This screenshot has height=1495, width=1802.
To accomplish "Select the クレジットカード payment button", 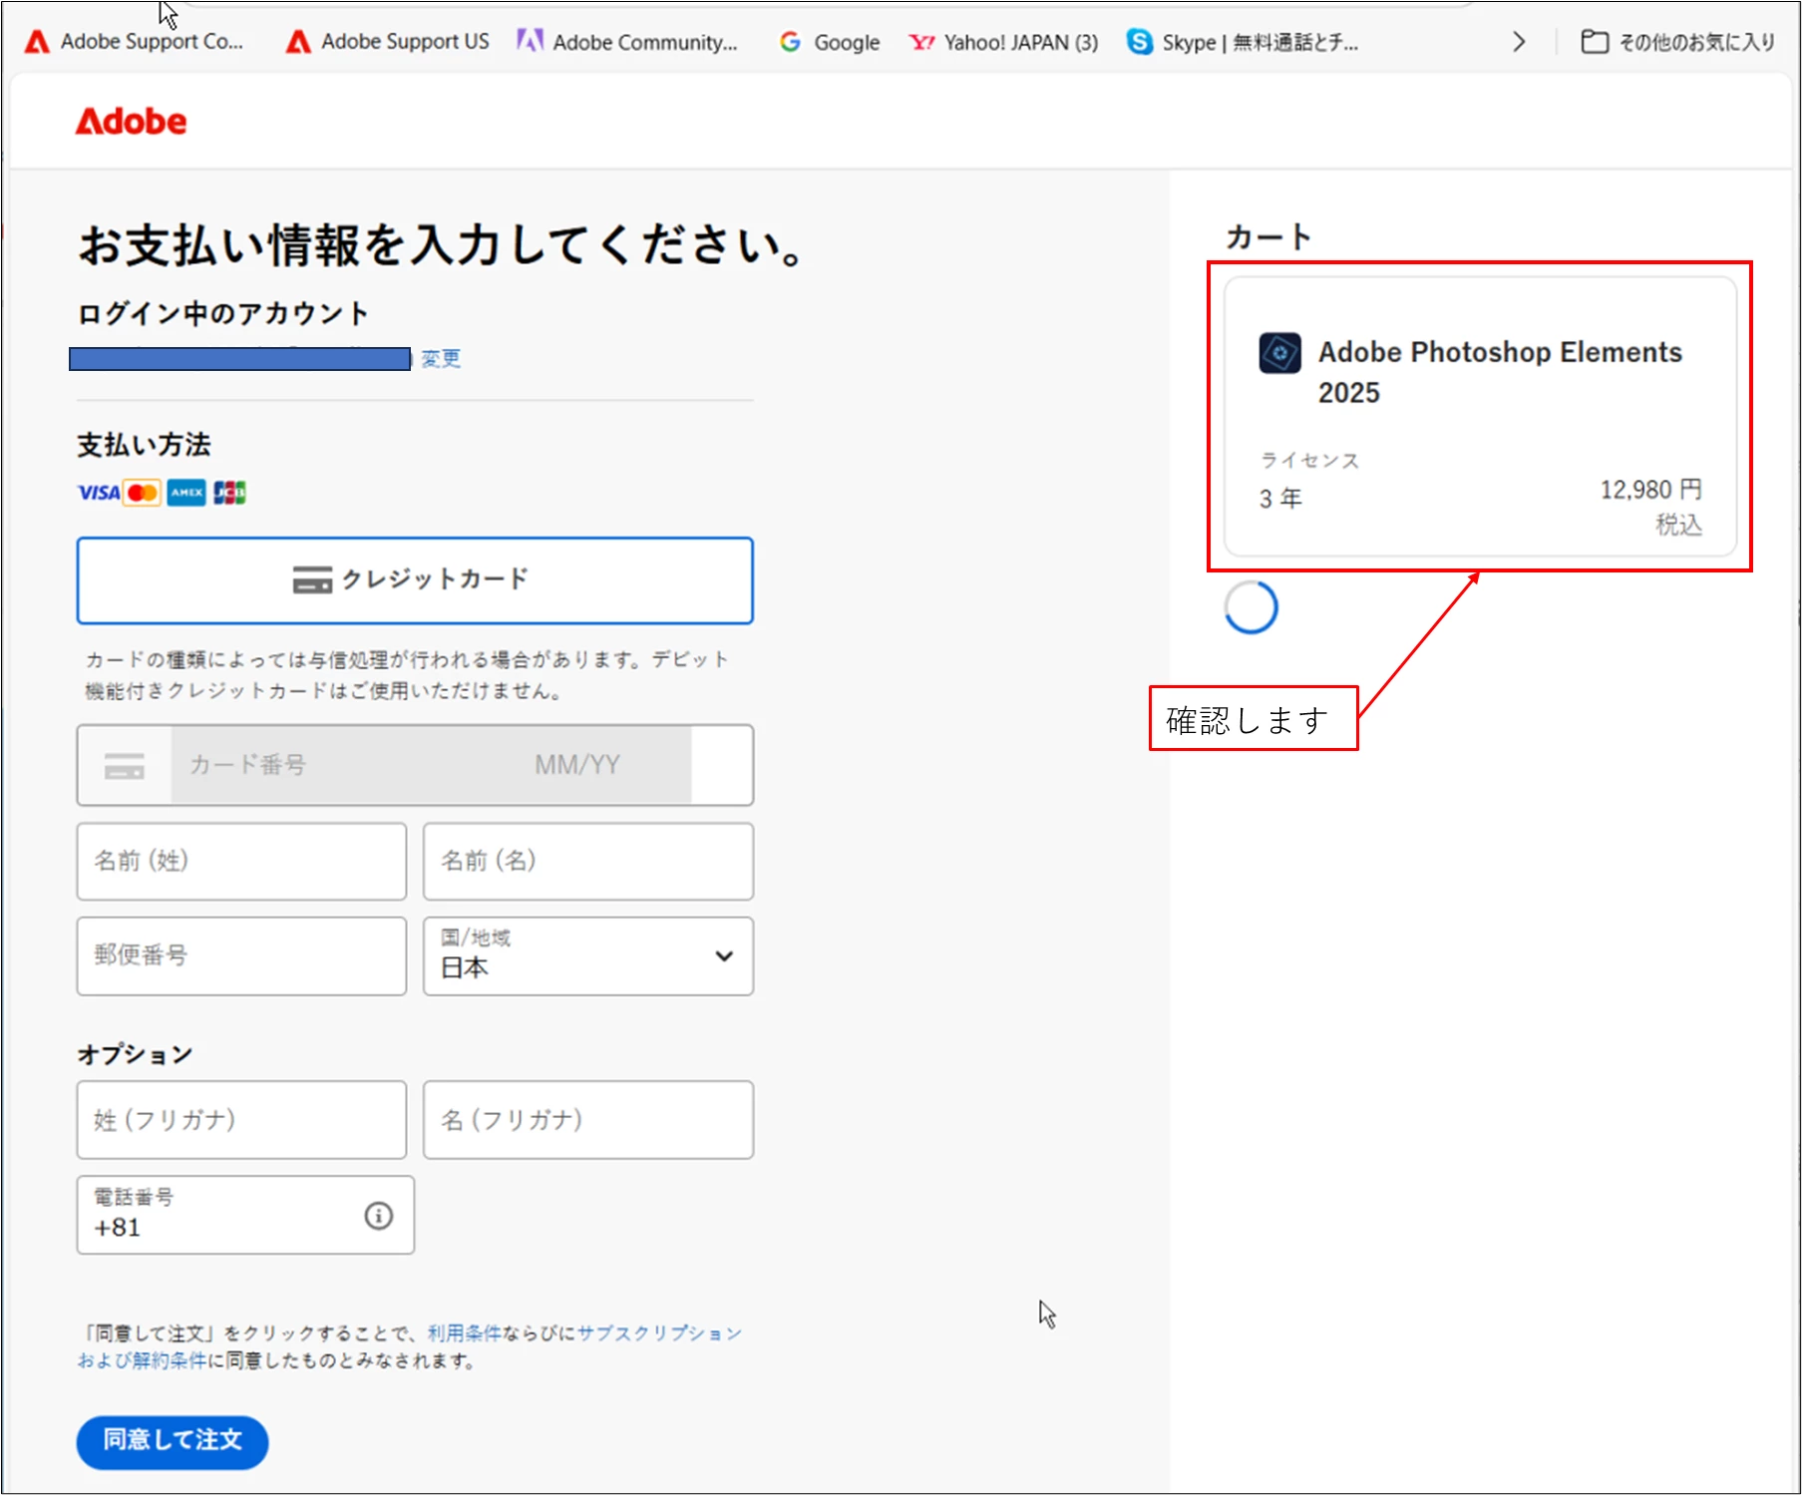I will click(x=415, y=580).
